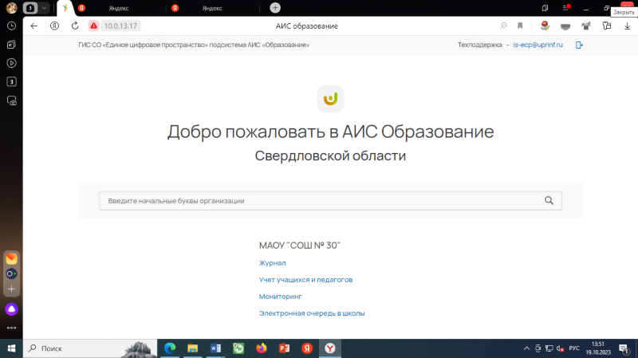Viewport: 638px width, 358px height.
Task: Open Microsoft Word from the taskbar
Action: (215, 348)
